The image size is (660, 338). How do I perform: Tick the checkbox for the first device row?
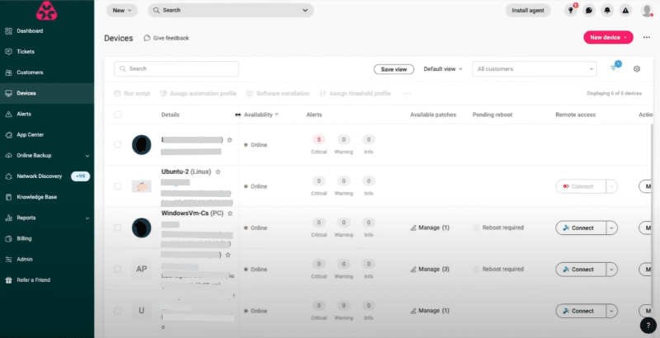118,144
